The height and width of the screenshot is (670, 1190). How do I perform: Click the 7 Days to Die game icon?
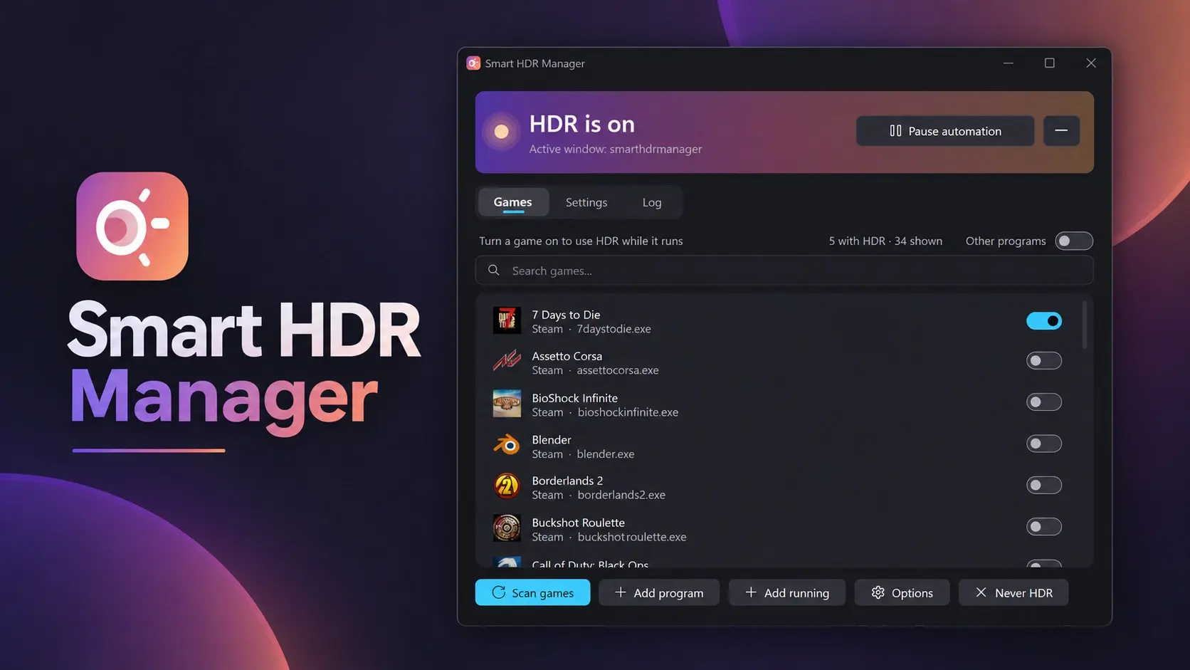(x=507, y=321)
